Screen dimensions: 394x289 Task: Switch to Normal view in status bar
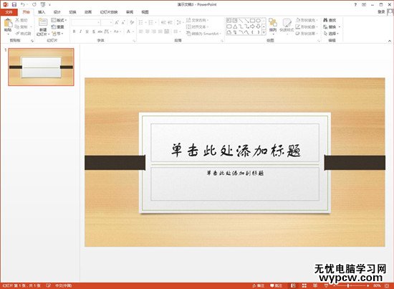coord(293,285)
